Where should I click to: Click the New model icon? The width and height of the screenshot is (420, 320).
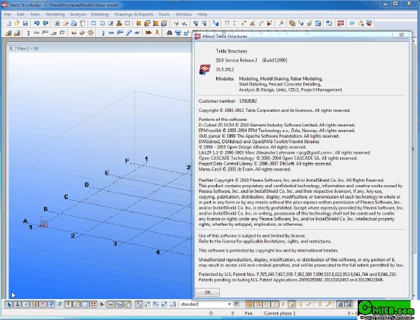point(8,24)
